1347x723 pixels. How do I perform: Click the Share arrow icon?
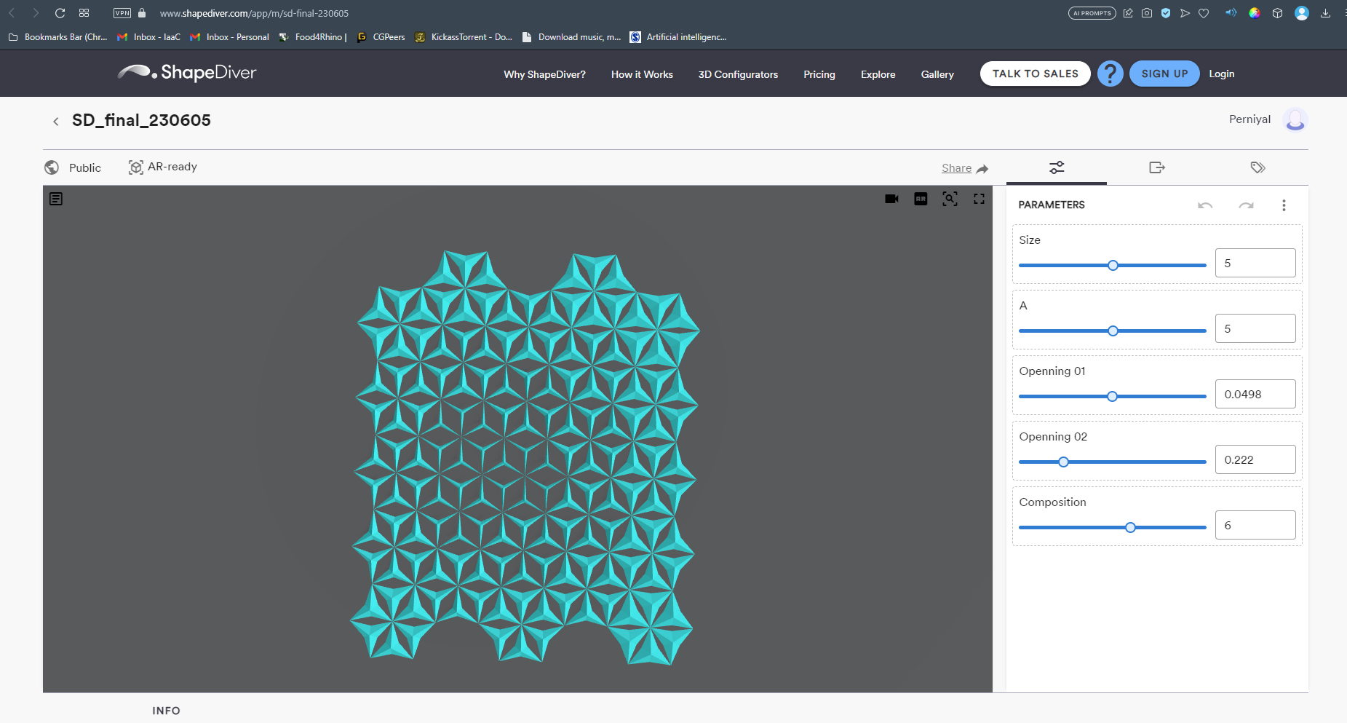tap(984, 167)
